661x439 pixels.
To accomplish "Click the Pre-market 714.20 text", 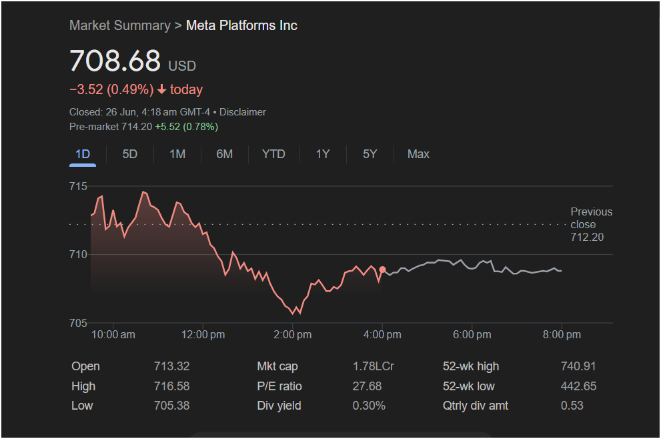I will [111, 127].
